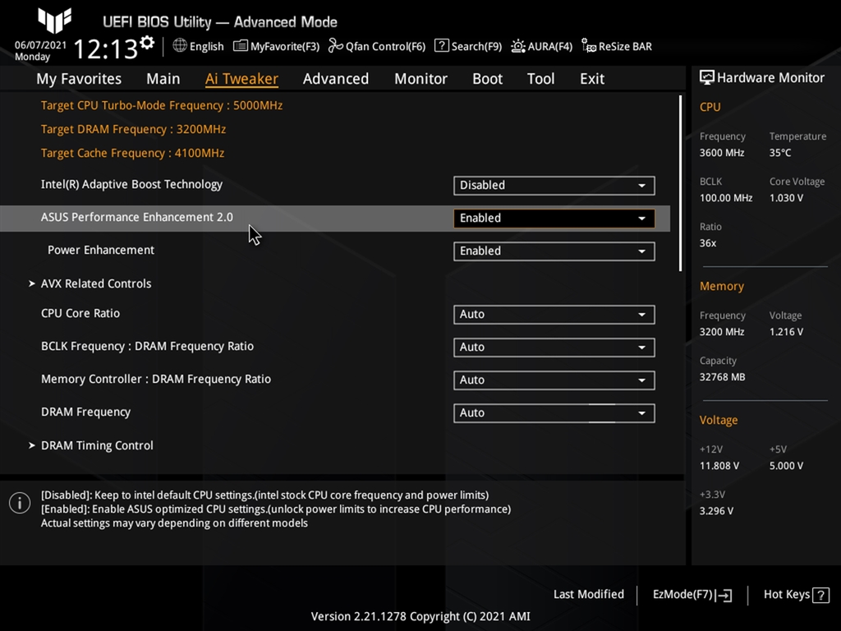Open Intel Adaptive Boost Technology dropdown

pos(554,185)
